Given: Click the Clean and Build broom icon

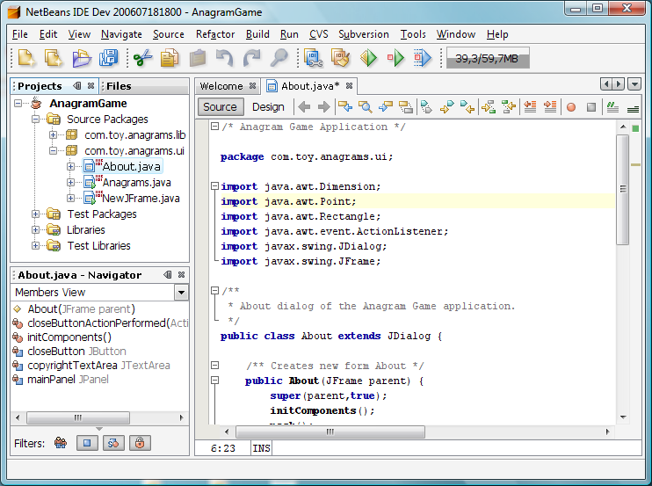Looking at the screenshot, I should (x=341, y=58).
